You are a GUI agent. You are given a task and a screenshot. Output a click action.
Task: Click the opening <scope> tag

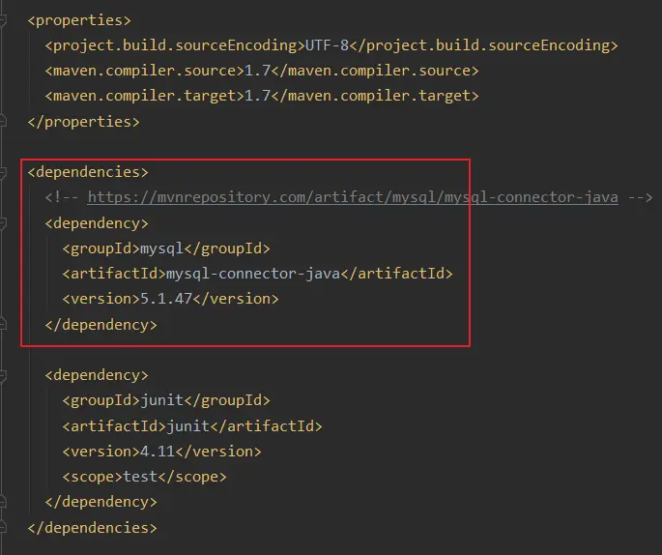tap(93, 477)
